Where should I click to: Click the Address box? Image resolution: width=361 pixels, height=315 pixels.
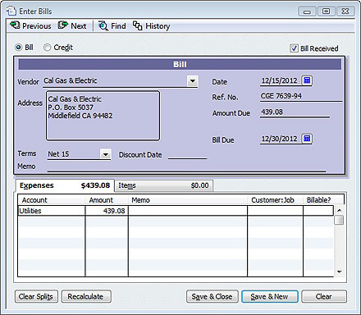(x=103, y=116)
